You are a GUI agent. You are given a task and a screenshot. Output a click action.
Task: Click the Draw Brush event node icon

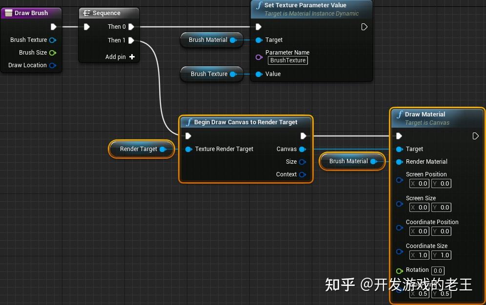(x=8, y=13)
